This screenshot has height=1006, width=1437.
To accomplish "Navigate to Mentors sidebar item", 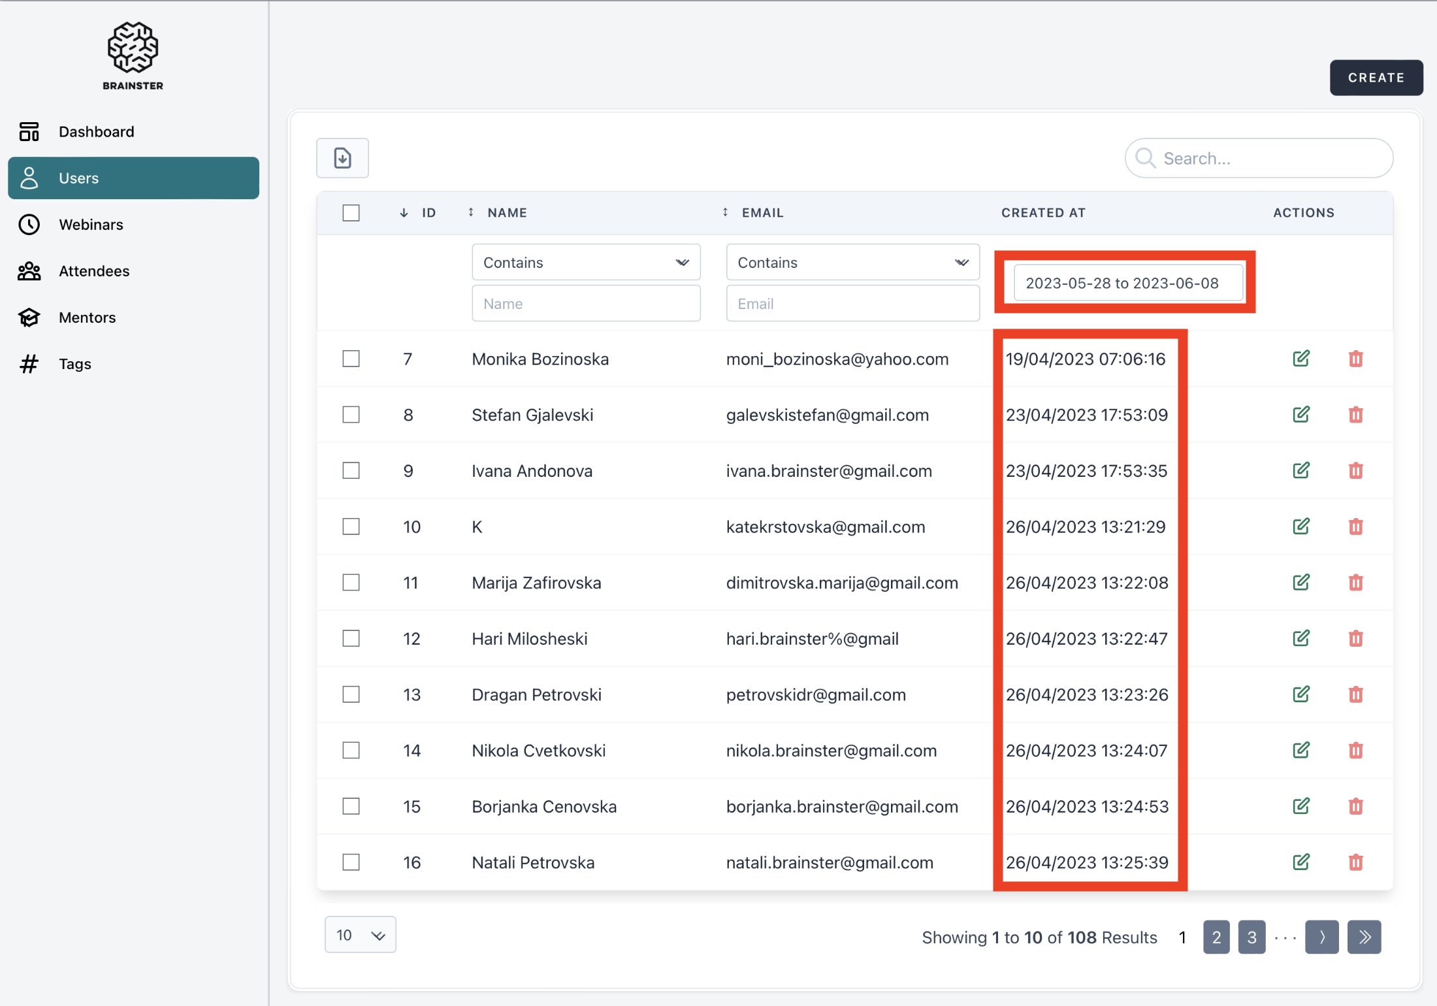I will click(x=87, y=317).
